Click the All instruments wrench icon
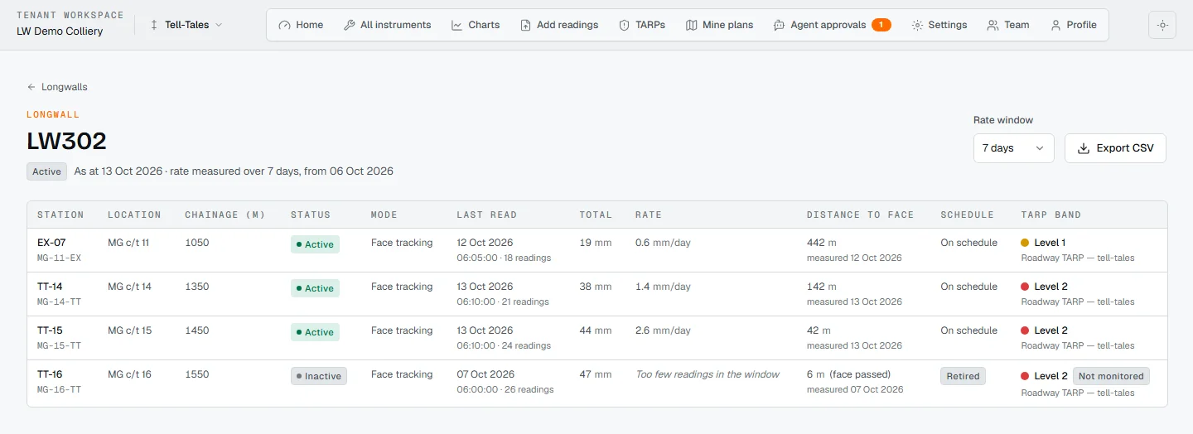The height and width of the screenshot is (434, 1193). pyautogui.click(x=350, y=25)
